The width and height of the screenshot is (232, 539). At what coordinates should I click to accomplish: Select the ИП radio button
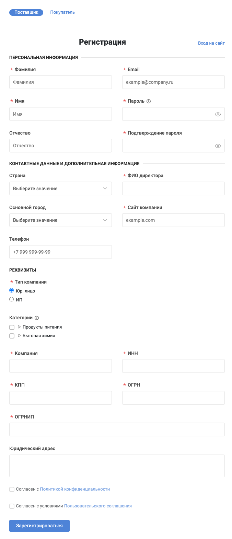[12, 299]
